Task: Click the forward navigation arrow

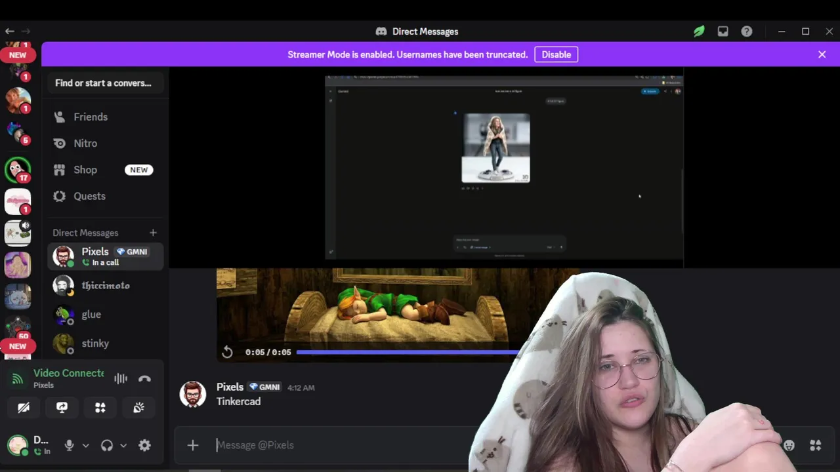Action: click(26, 31)
